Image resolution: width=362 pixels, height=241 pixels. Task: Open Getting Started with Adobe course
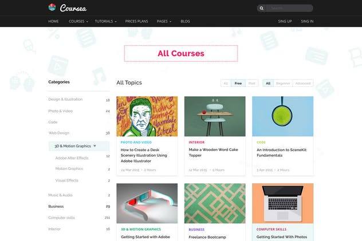[145, 237]
